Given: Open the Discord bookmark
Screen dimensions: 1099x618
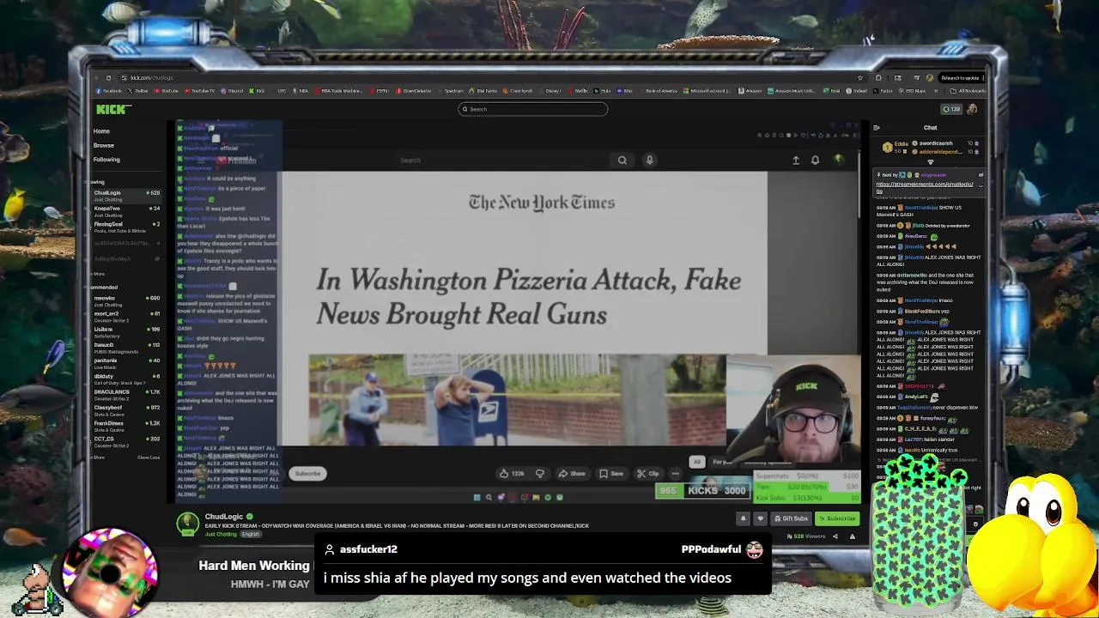Looking at the screenshot, I should (232, 91).
